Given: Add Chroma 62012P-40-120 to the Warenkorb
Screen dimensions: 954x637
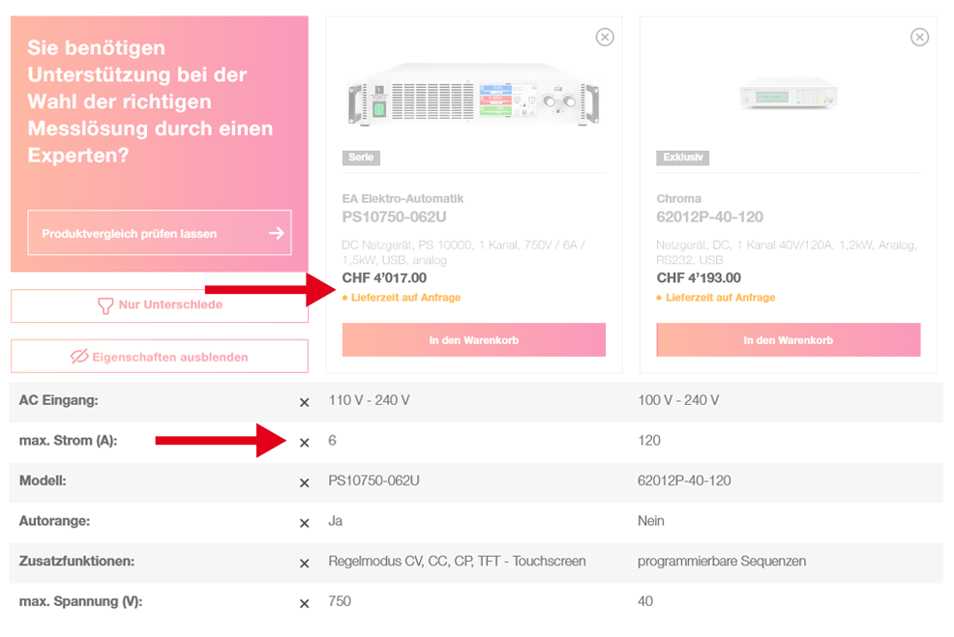Looking at the screenshot, I should 789,340.
